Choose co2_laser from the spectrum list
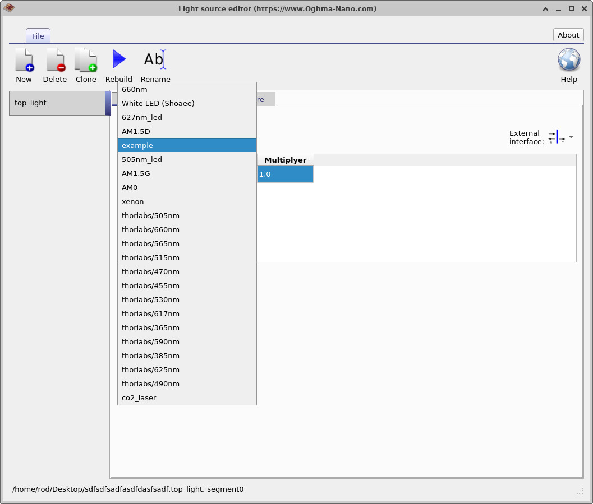The width and height of the screenshot is (593, 504). pos(138,397)
